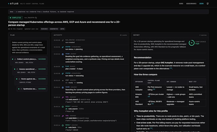Click the COMPUTE.PYTHON chip under step s3

pyautogui.click(x=25, y=82)
